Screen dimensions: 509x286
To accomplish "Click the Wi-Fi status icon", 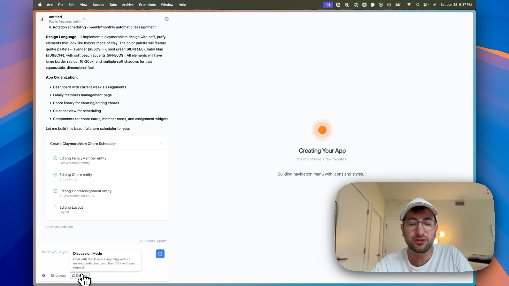I will [x=409, y=5].
